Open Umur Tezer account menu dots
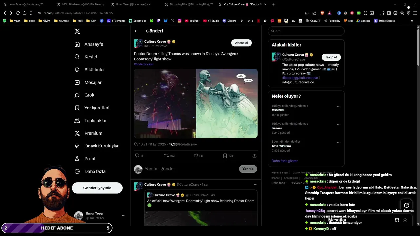420x236 pixels. point(124,216)
